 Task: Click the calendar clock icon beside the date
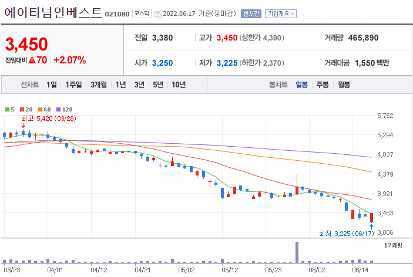click(x=158, y=15)
